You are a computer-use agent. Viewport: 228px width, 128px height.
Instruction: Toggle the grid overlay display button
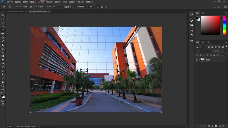pyautogui.click(x=98, y=7)
